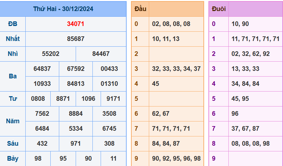This screenshot has height=166, width=283.
Task: Select the Đuôi values '11, 71, 71, 71, 71'
Action: tap(256, 39)
